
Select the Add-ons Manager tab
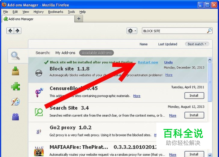pyautogui.click(x=38, y=19)
